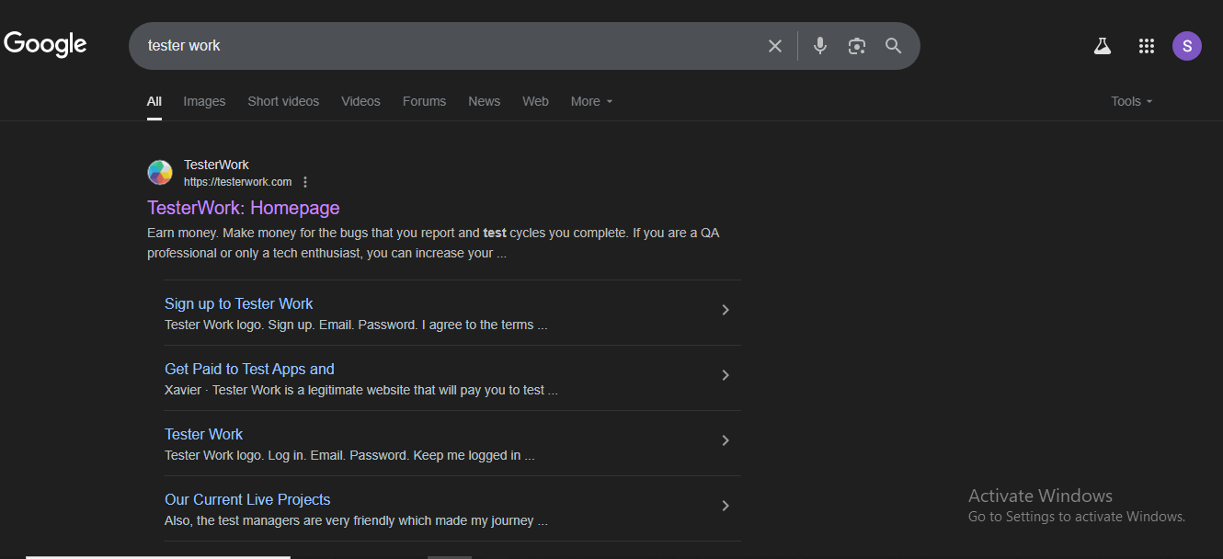
Task: Open the Get Paid to Test Apps link
Action: pos(249,369)
